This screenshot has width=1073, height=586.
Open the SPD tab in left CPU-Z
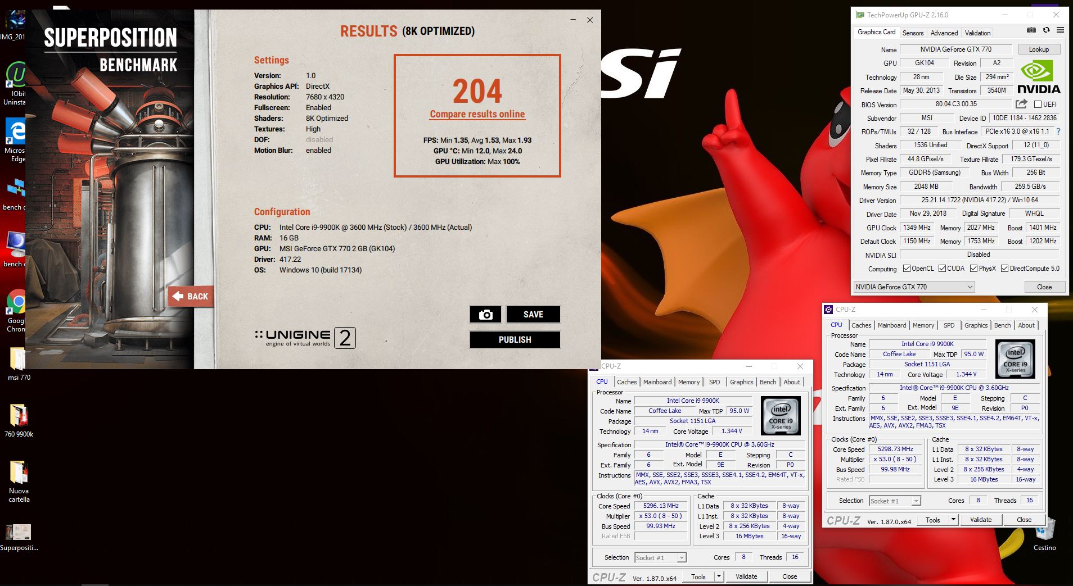pos(714,382)
